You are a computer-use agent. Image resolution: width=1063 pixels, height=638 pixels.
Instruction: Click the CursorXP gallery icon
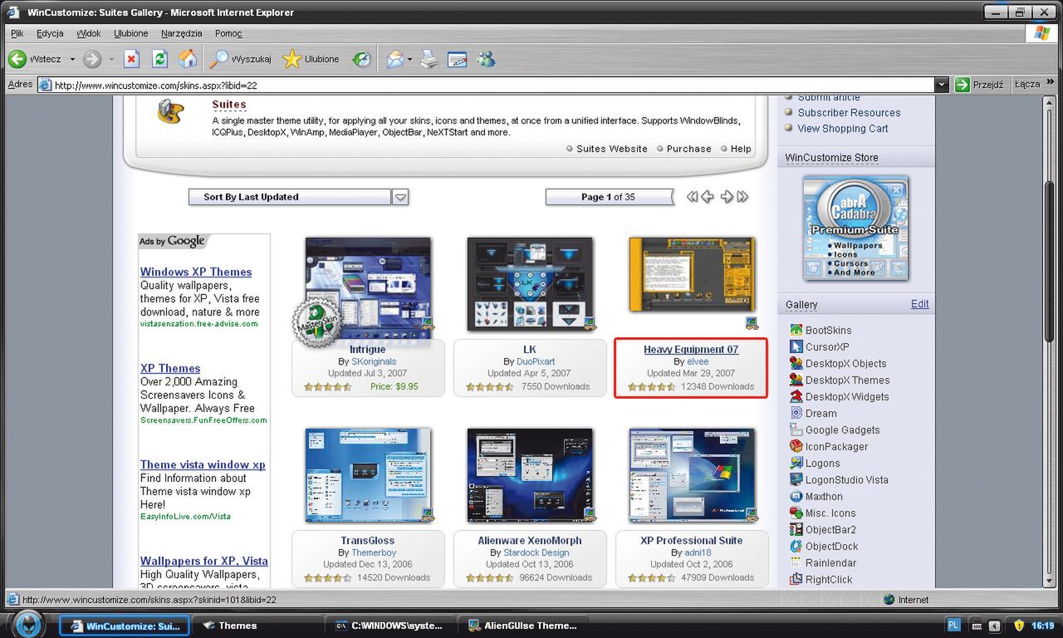click(796, 346)
